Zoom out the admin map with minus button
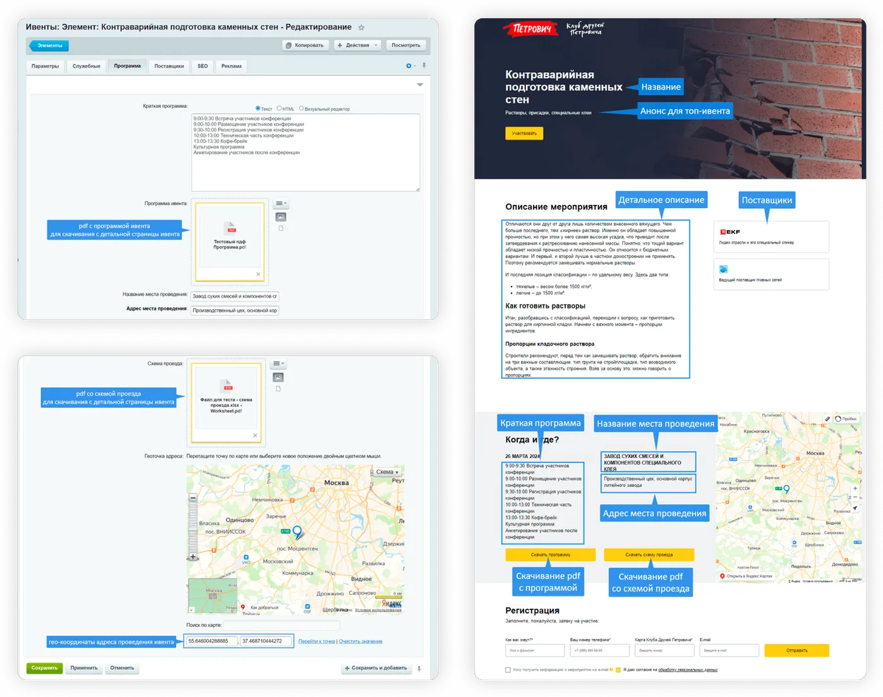Image resolution: width=883 pixels, height=697 pixels. click(x=193, y=498)
